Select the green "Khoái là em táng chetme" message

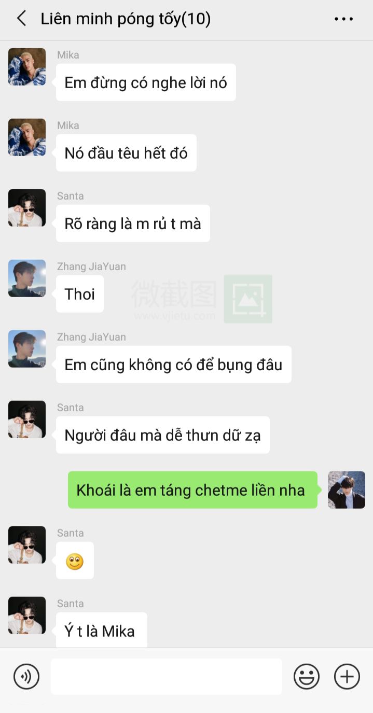pos(192,490)
